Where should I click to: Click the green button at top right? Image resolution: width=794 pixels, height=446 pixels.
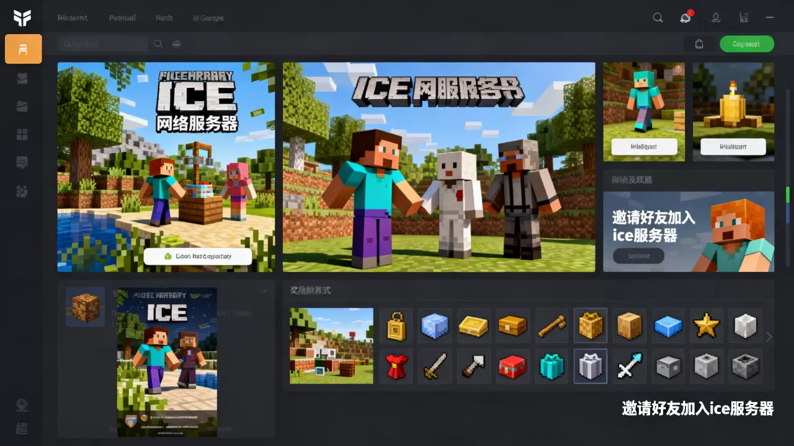click(x=747, y=44)
